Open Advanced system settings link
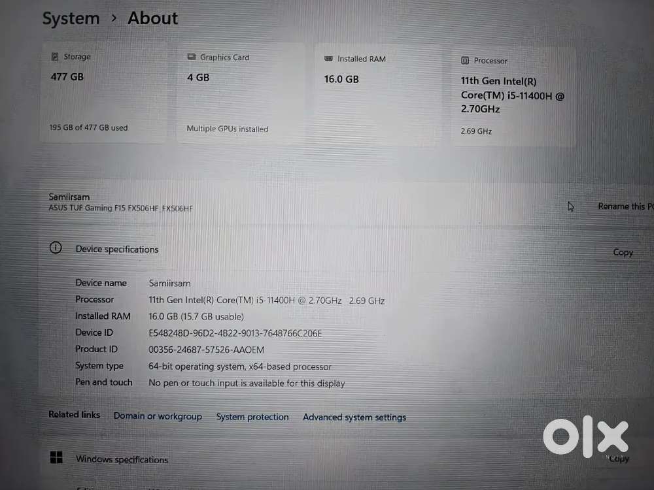 click(x=354, y=417)
